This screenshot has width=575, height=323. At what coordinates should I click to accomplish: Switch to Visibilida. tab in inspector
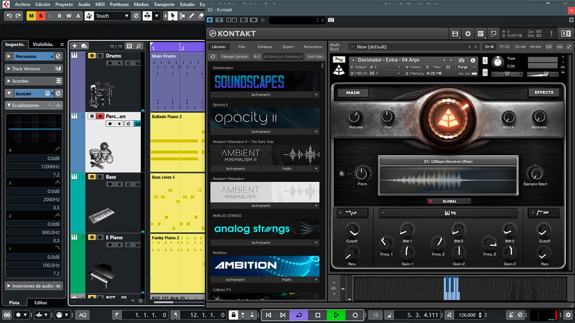click(43, 44)
